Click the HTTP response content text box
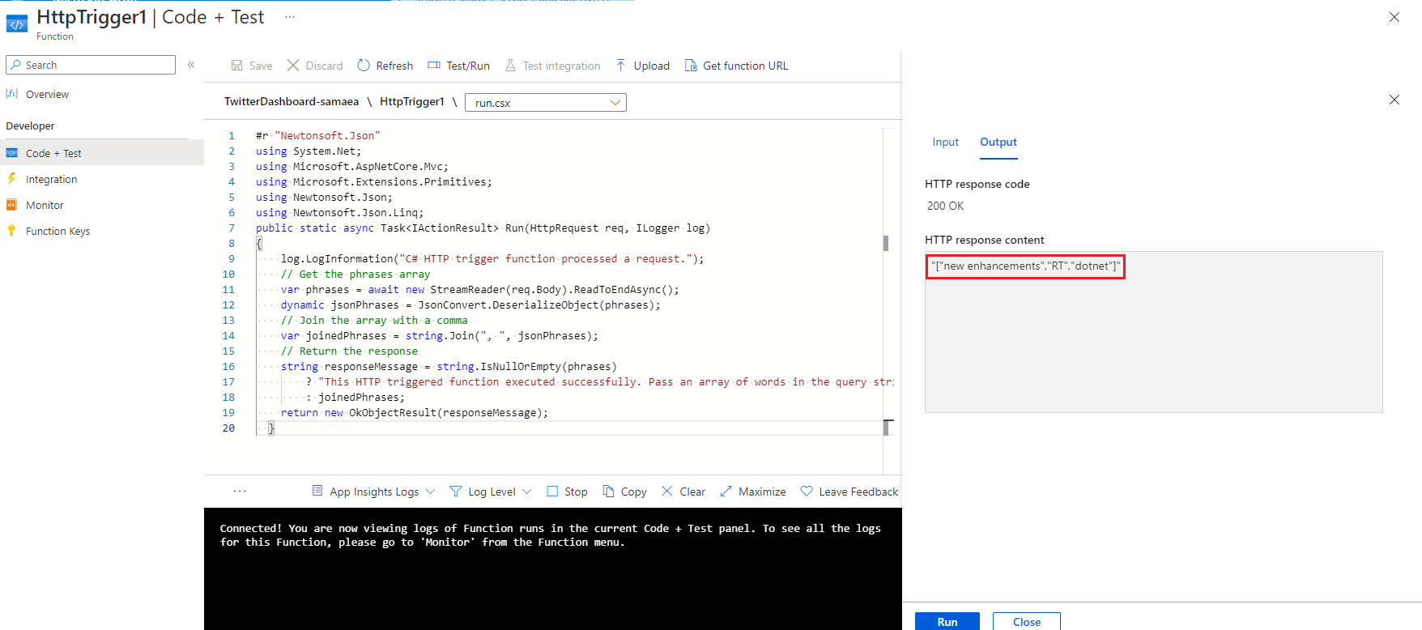 pos(1153,332)
